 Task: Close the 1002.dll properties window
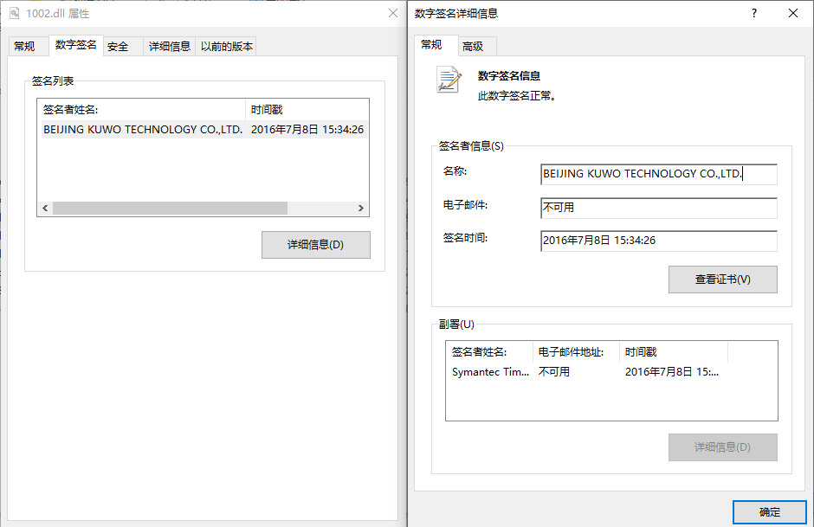[392, 13]
